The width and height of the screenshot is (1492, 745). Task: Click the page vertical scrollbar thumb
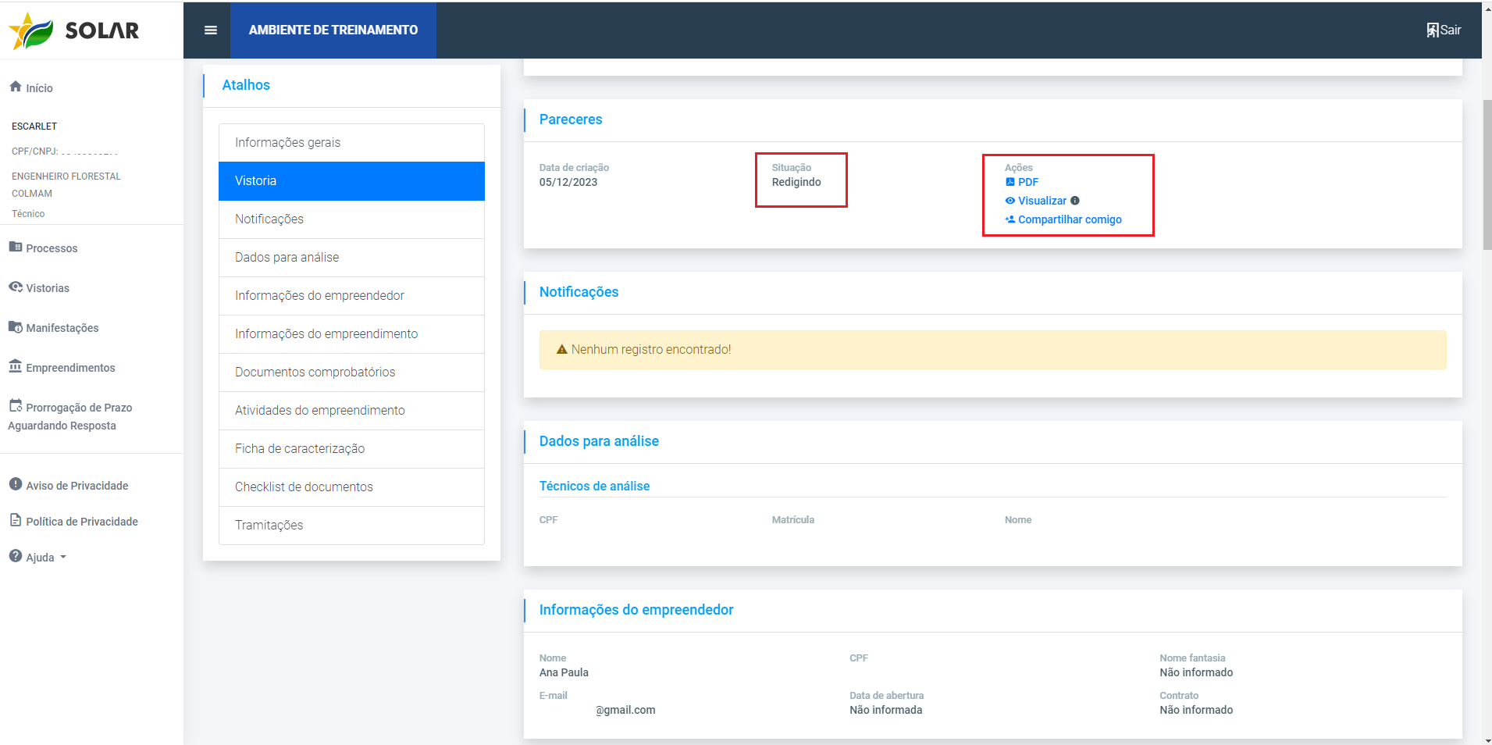click(1487, 175)
